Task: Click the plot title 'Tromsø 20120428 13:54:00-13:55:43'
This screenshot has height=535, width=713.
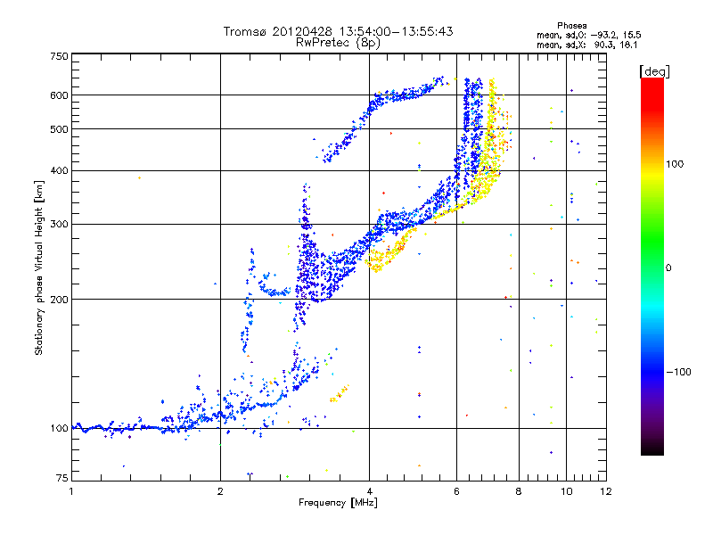Action: coord(338,31)
